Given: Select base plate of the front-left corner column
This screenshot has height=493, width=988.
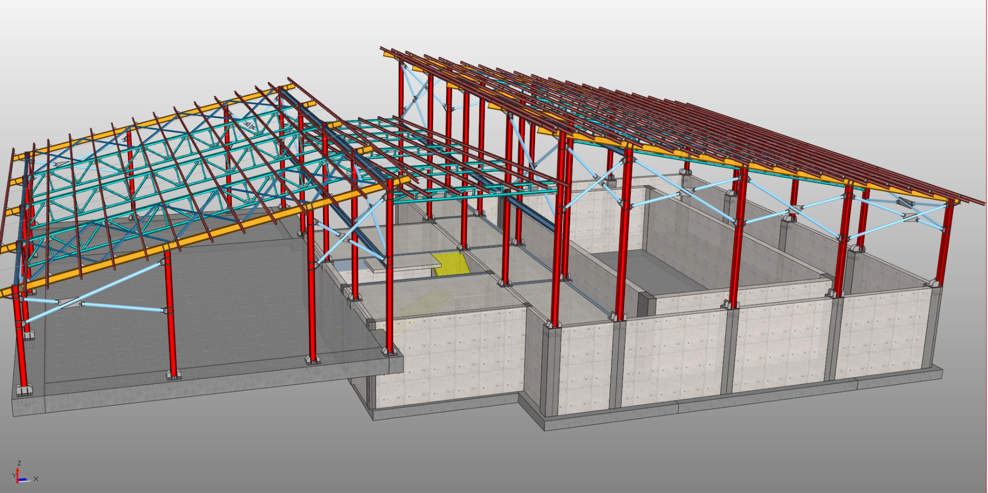Looking at the screenshot, I should click(23, 391).
